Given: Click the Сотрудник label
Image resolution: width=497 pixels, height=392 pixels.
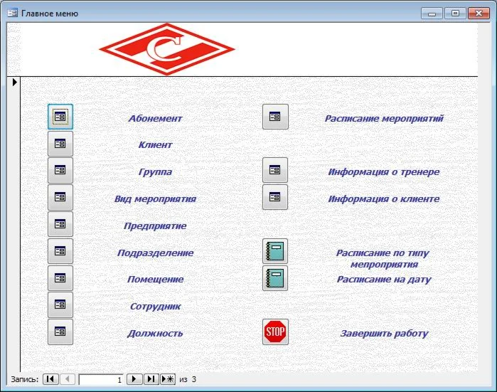Looking at the screenshot, I should [155, 307].
